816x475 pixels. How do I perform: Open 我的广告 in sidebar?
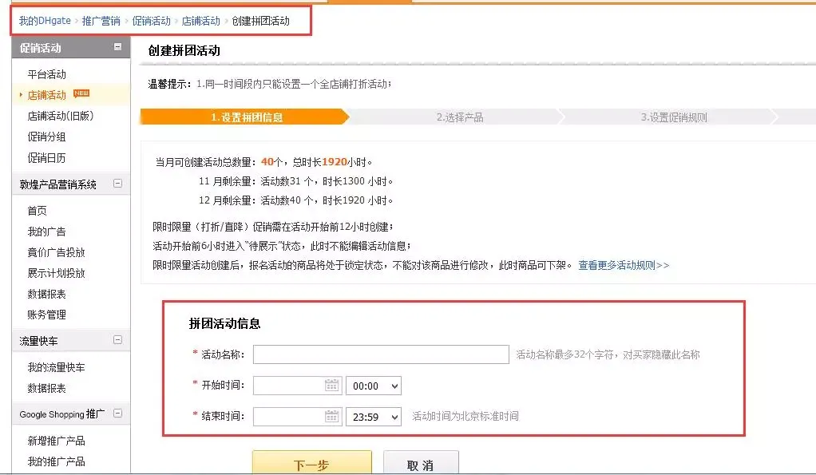pyautogui.click(x=47, y=232)
